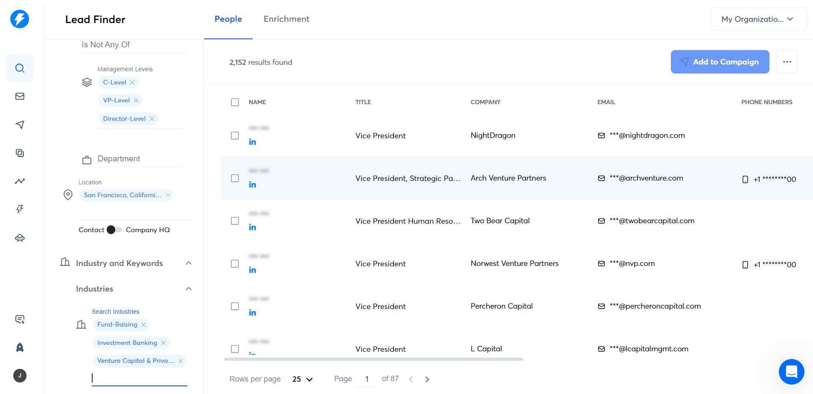
Task: Click the COMPANY column header
Action: tap(486, 102)
